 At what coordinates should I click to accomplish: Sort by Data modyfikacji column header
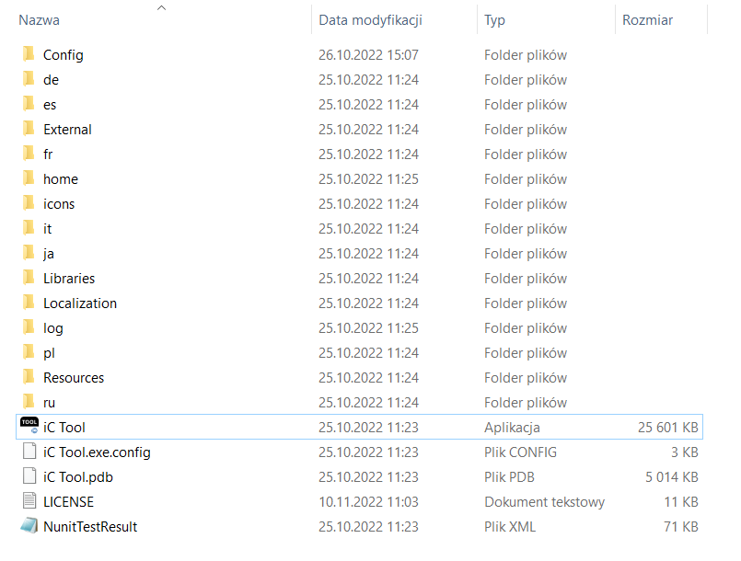[x=370, y=20]
